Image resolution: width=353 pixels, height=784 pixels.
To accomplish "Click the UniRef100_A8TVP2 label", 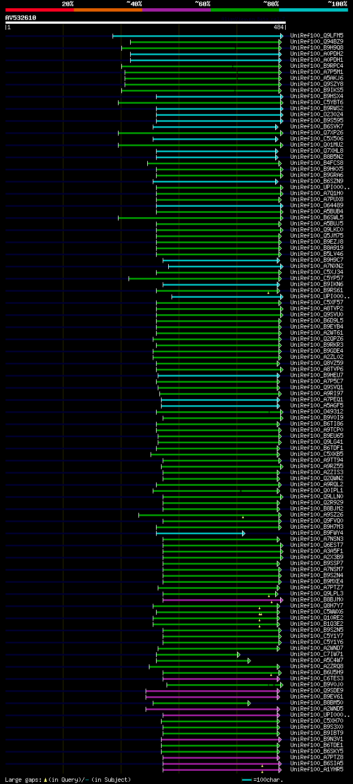I will pyautogui.click(x=317, y=309).
